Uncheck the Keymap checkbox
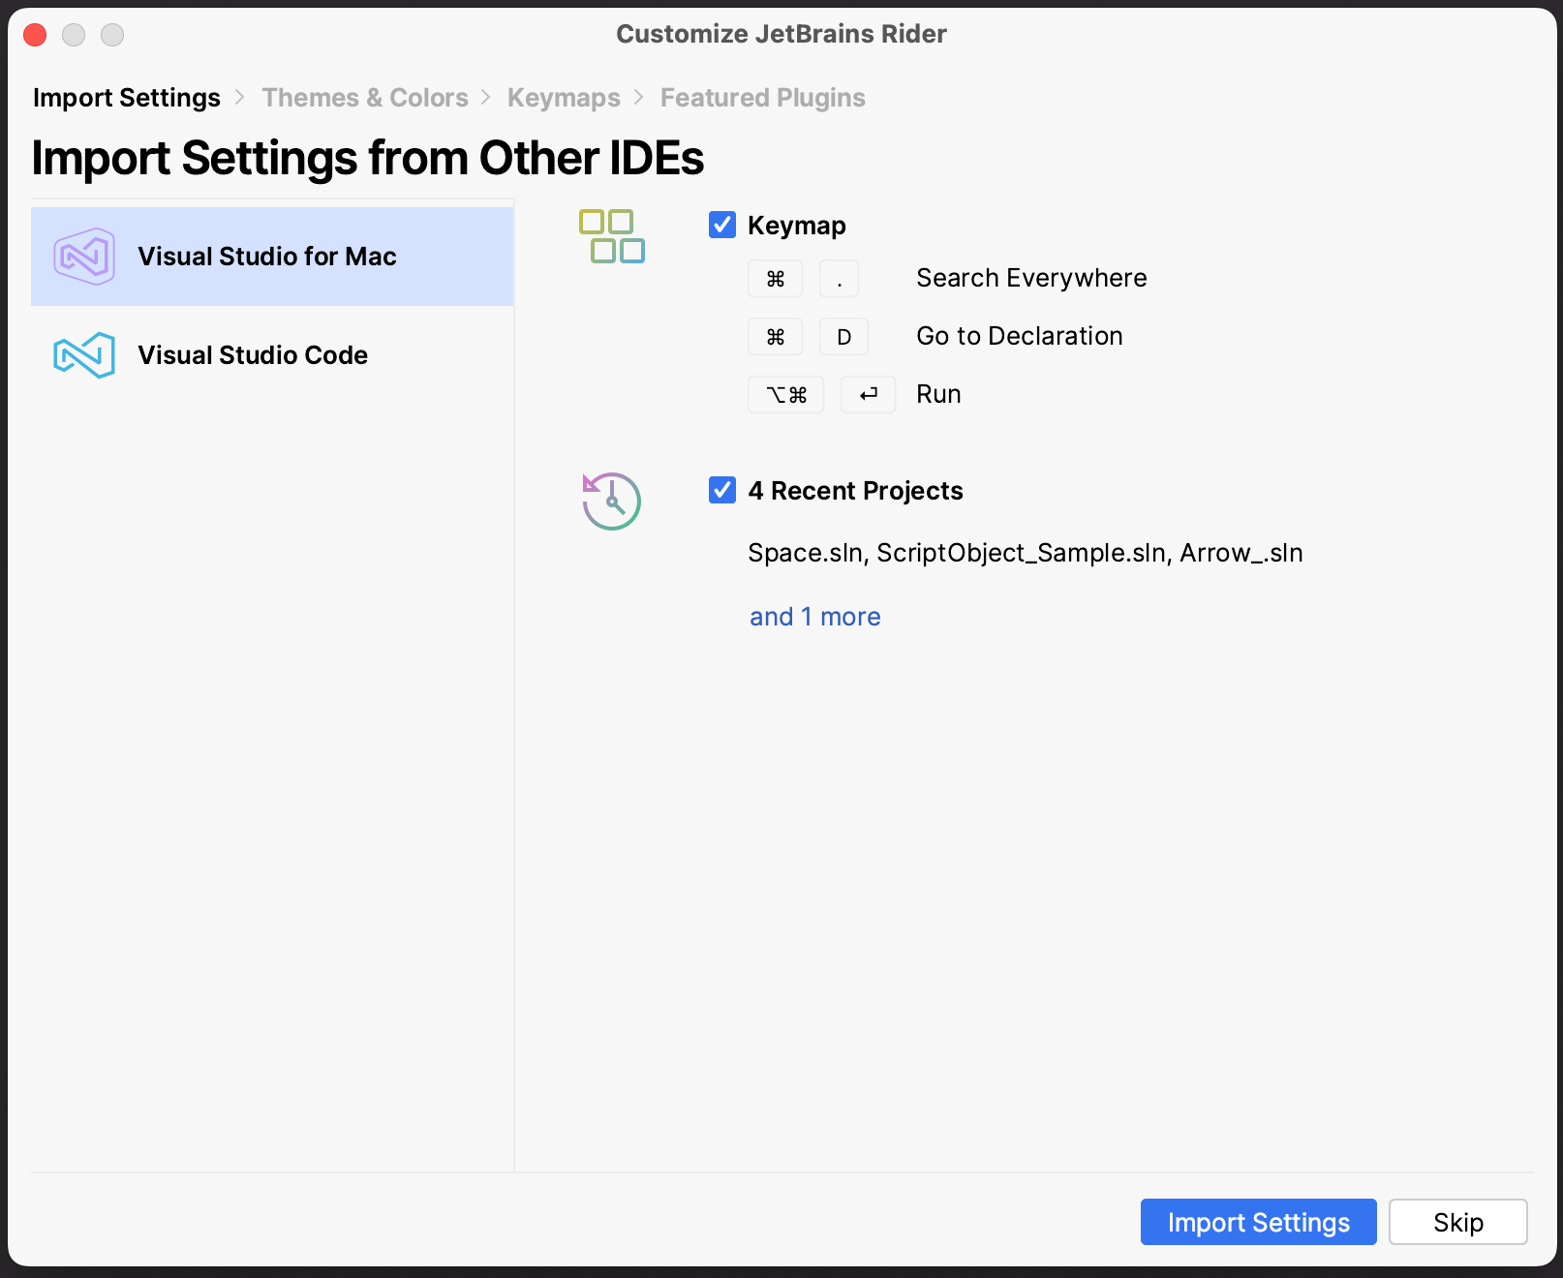 point(722,225)
